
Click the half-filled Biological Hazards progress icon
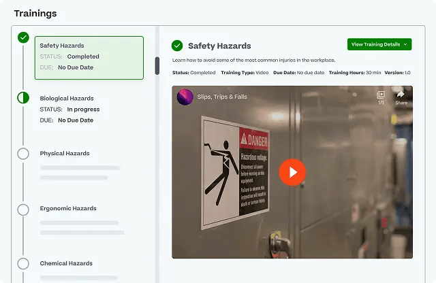(x=23, y=98)
